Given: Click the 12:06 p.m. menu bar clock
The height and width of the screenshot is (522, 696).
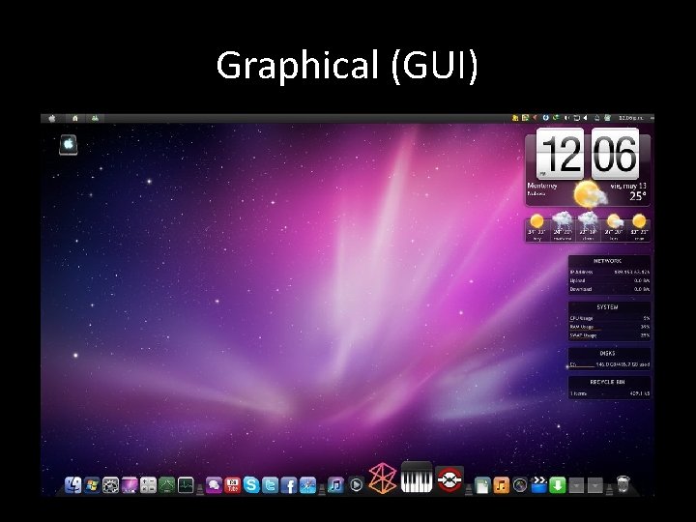Looking at the screenshot, I should coord(630,118).
